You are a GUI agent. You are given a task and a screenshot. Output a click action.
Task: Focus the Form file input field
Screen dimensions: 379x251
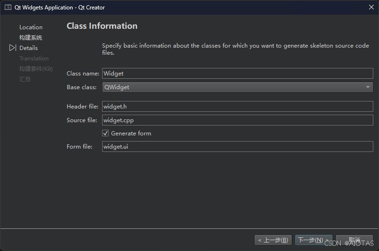pos(237,147)
